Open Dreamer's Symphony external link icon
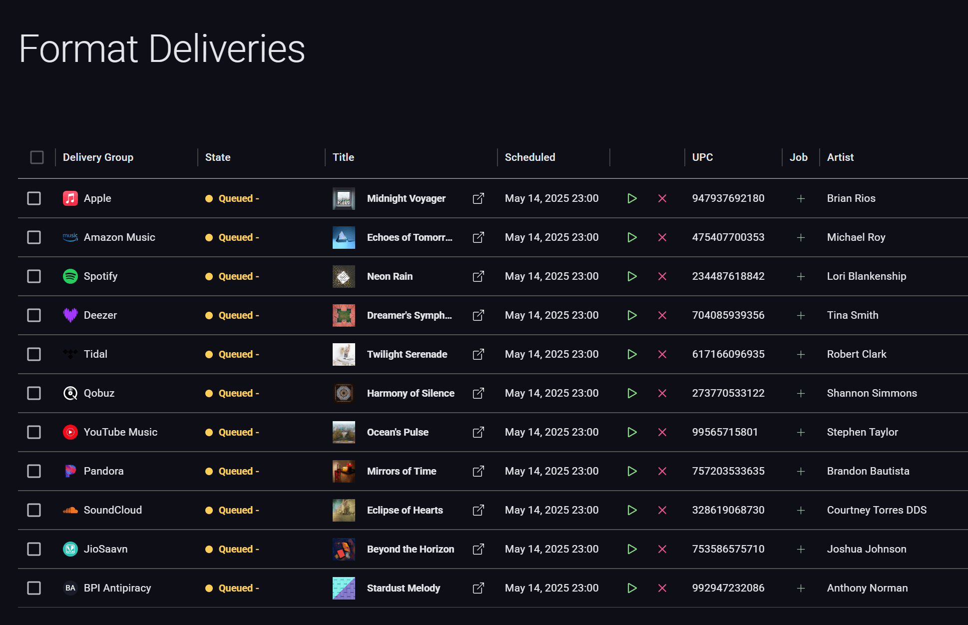Screen dimensions: 968x625 point(478,315)
